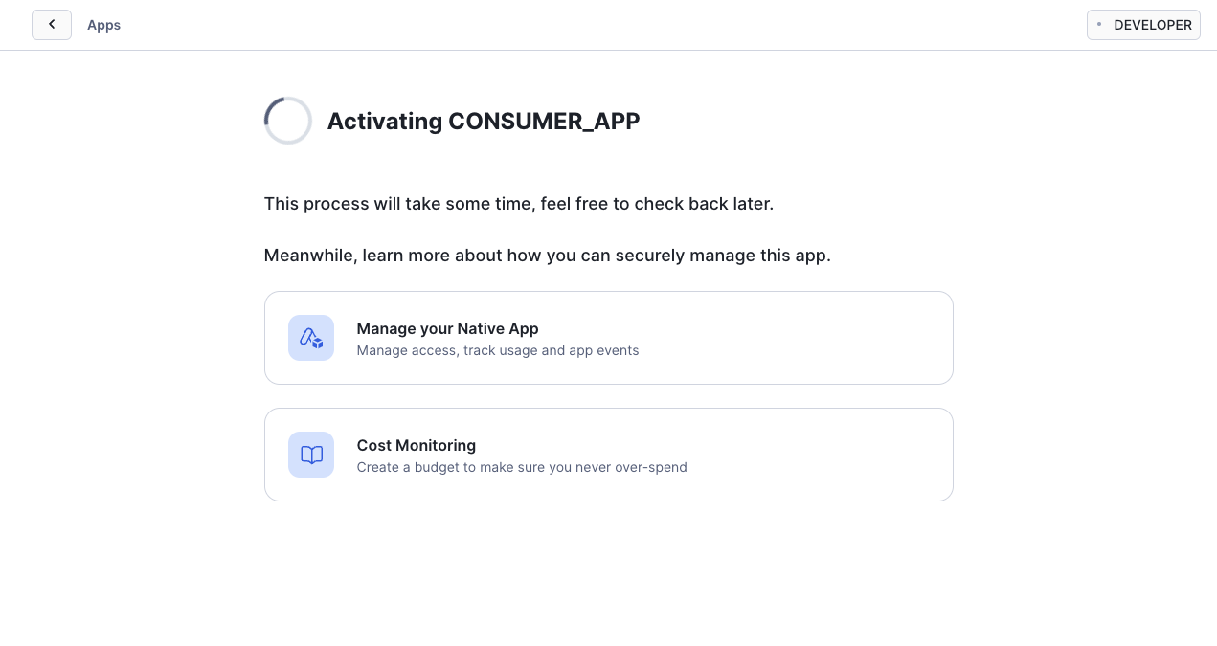Click the dot indicator on the DEVELOPER badge
The image size is (1217, 646).
pos(1099,24)
